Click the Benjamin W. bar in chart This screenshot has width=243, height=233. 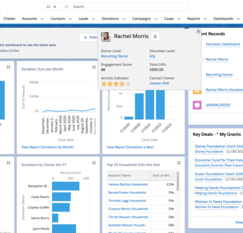click(66, 186)
